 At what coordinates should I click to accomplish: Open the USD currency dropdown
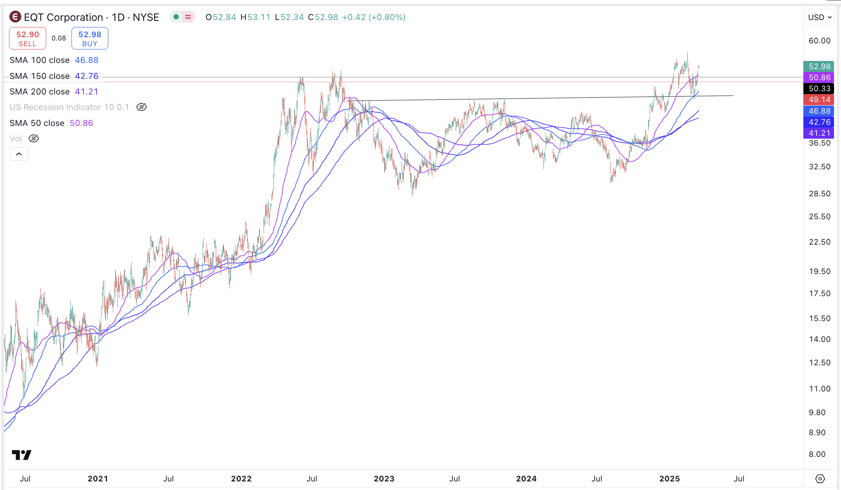pyautogui.click(x=820, y=17)
